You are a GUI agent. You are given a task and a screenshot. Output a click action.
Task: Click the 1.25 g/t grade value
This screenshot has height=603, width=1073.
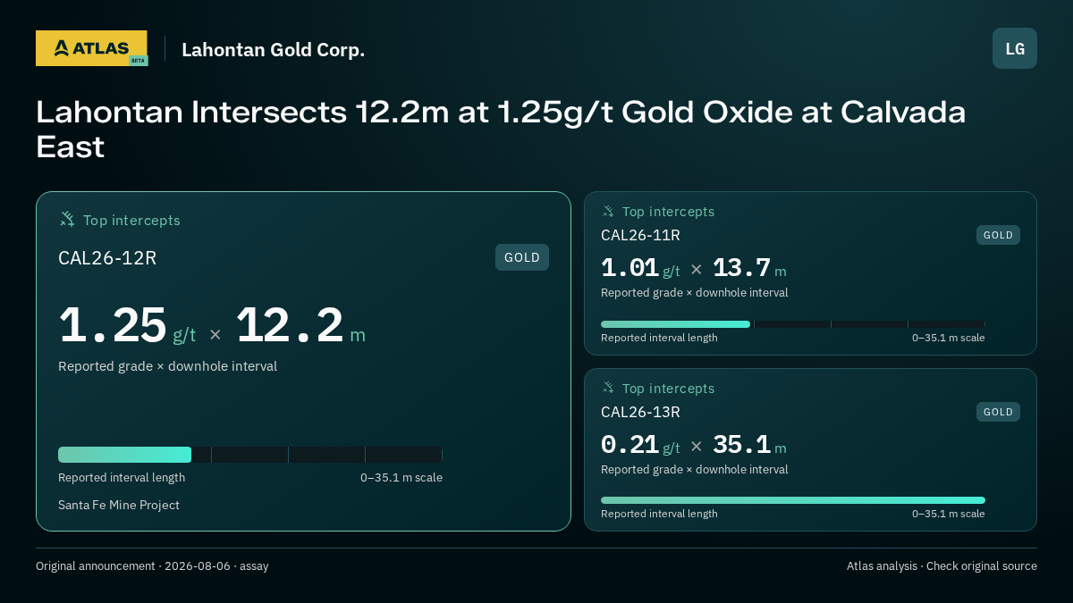(127, 326)
